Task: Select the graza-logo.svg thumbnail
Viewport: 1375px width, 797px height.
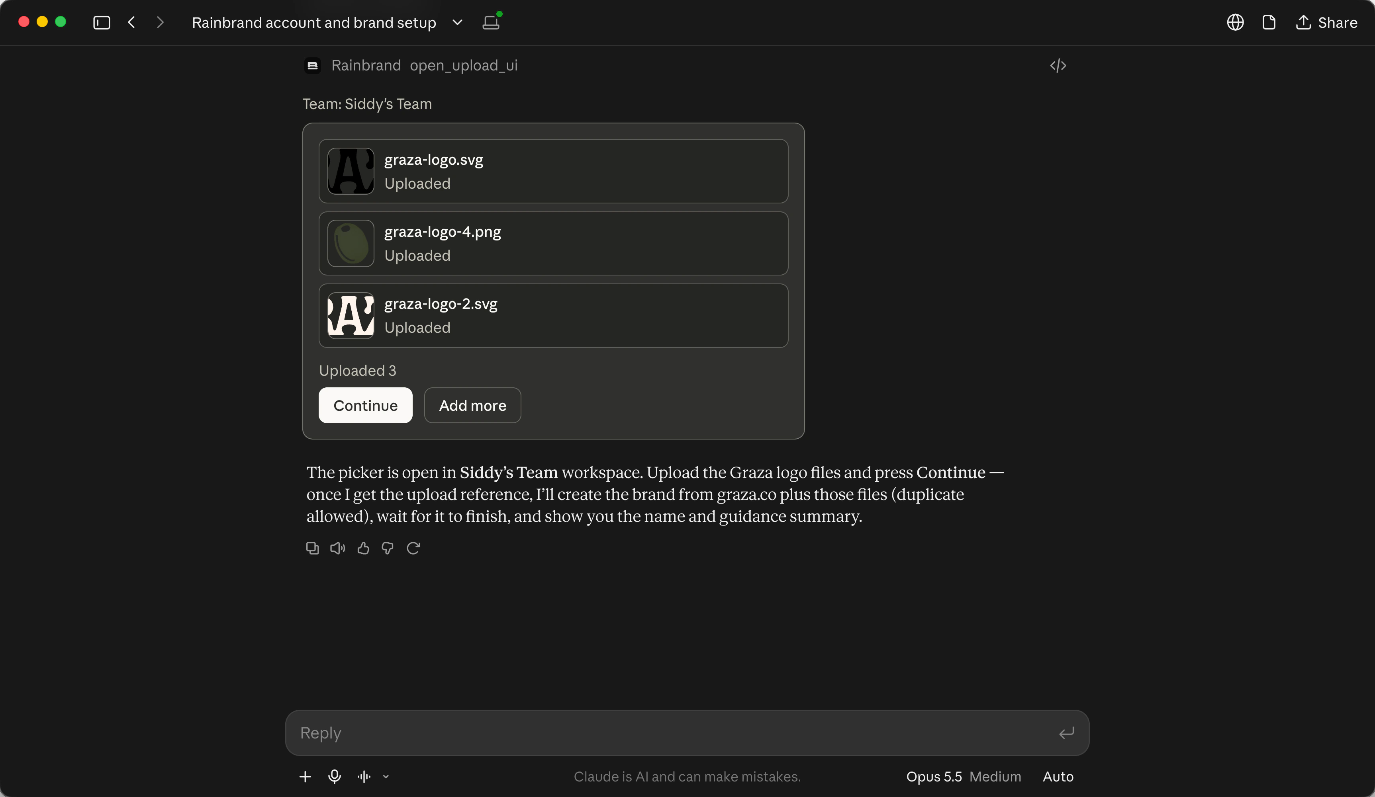Action: coord(351,171)
